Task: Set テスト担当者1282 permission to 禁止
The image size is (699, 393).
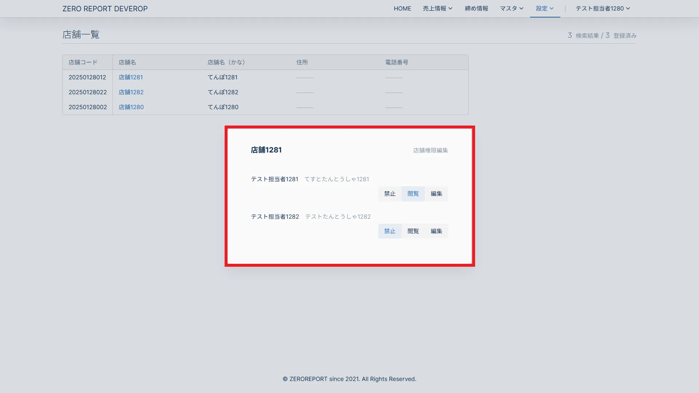Action: pyautogui.click(x=390, y=231)
